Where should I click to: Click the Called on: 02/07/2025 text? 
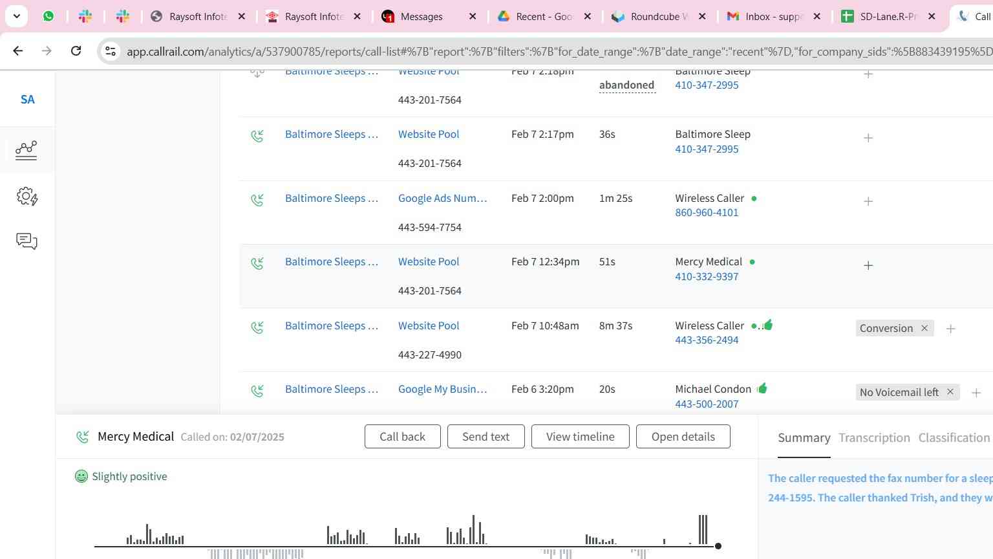coord(232,437)
